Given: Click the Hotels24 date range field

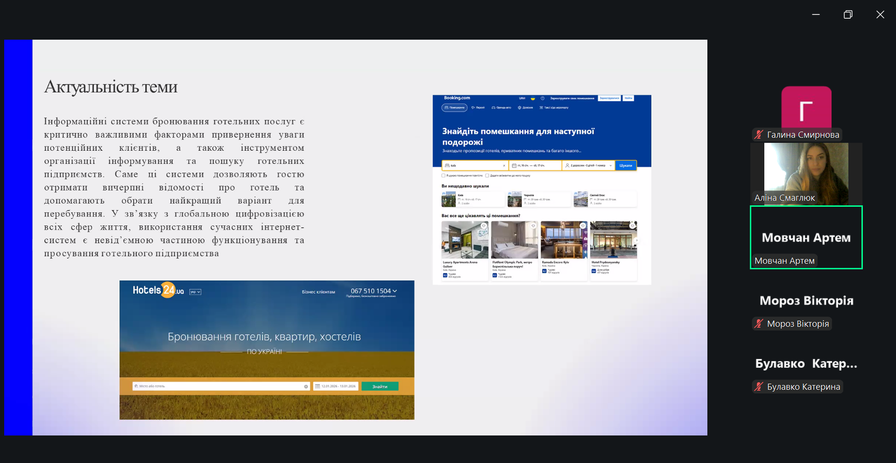Looking at the screenshot, I should pos(336,386).
